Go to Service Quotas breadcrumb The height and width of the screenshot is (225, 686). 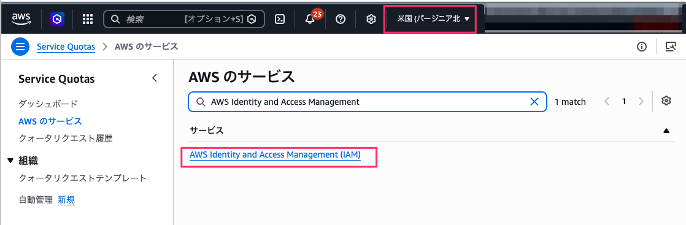pos(66,47)
